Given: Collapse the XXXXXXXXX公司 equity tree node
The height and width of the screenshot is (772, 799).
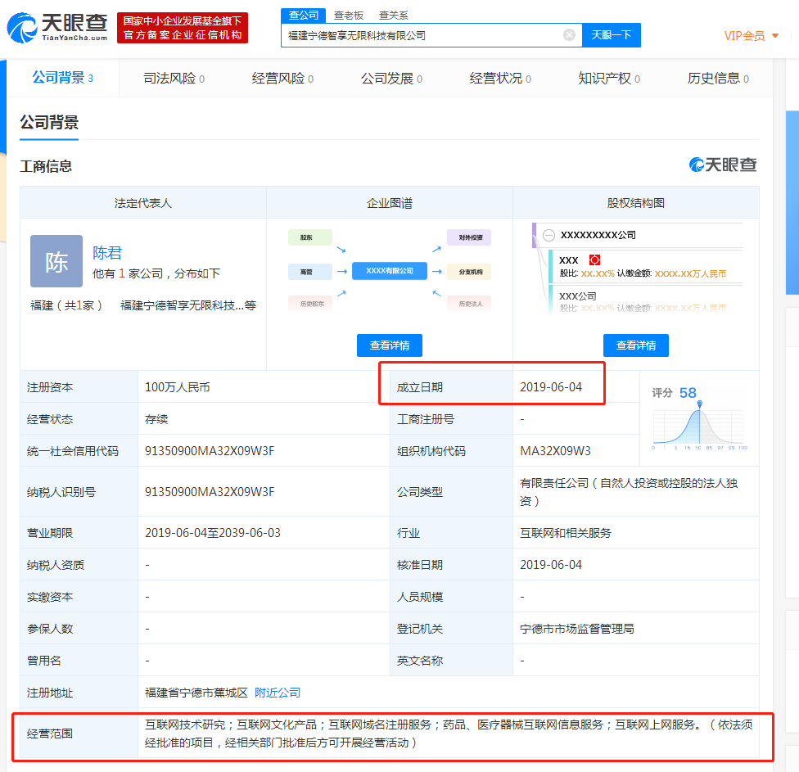Looking at the screenshot, I should tap(548, 235).
